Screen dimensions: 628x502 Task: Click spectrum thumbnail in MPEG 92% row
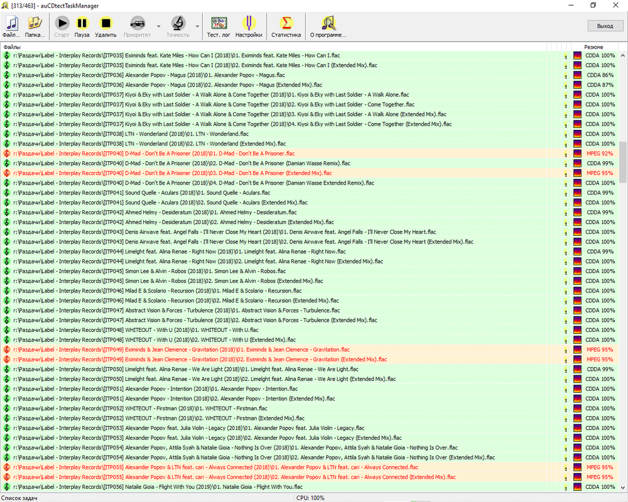[577, 154]
